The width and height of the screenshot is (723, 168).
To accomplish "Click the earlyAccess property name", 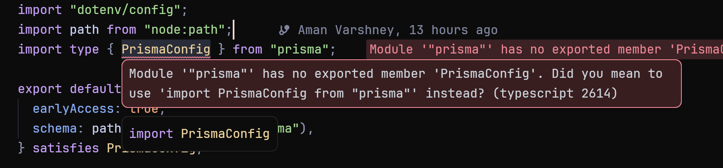I will 73,109.
